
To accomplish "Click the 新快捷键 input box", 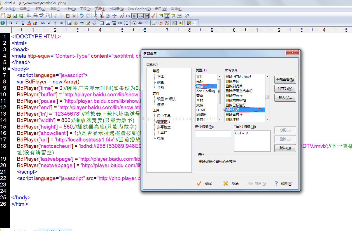I will [x=213, y=134].
